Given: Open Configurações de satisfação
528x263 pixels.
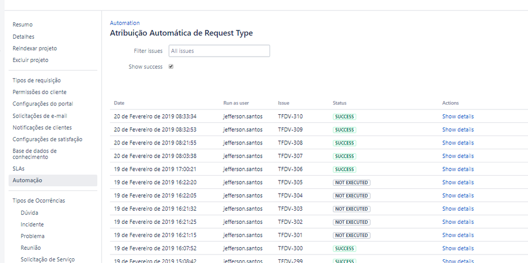Looking at the screenshot, I should tap(48, 139).
